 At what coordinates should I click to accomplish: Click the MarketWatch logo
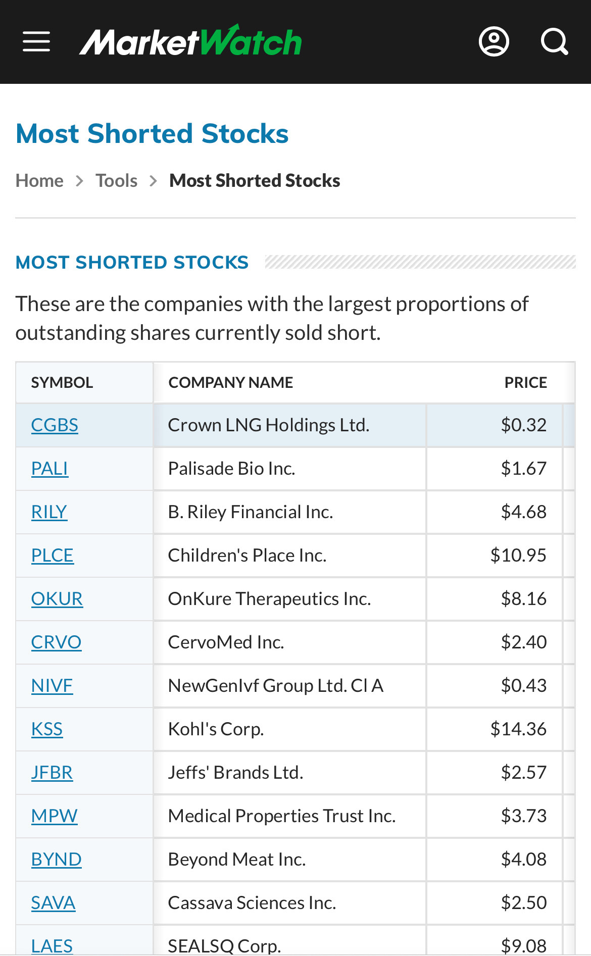click(190, 41)
